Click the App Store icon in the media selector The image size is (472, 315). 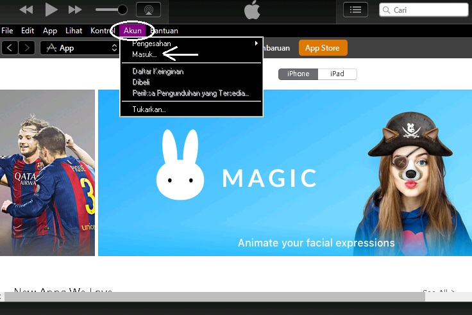click(51, 48)
